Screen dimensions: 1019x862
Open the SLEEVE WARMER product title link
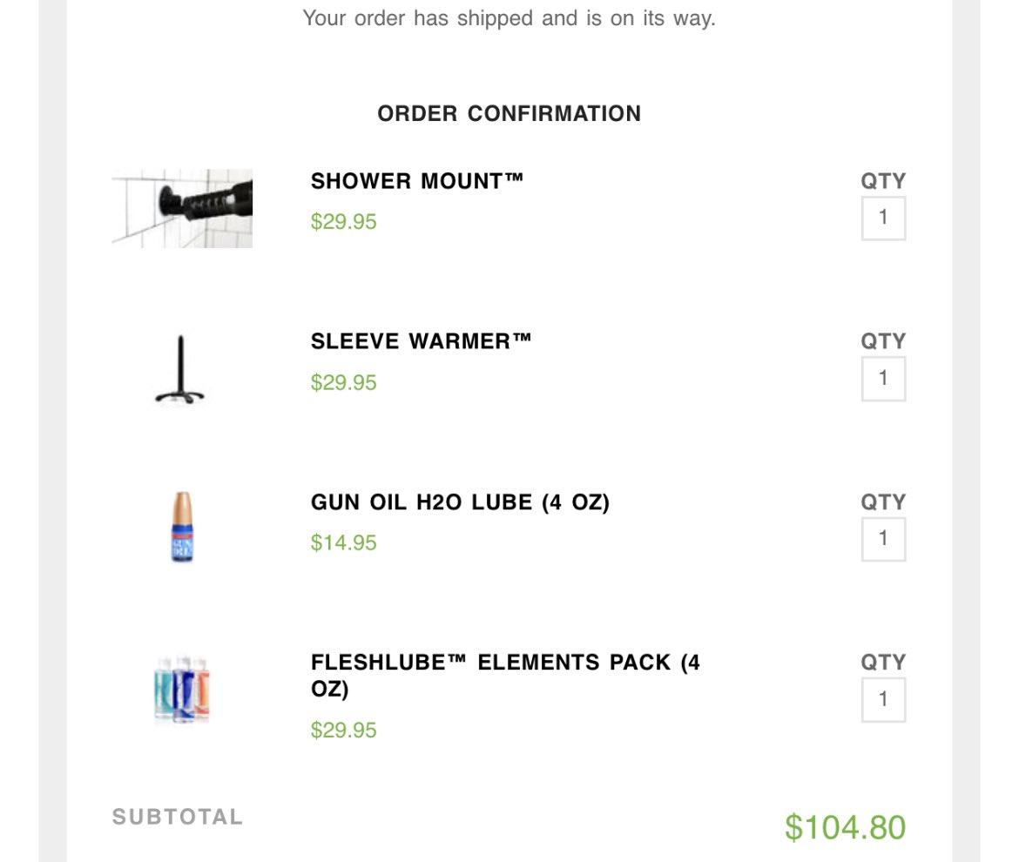[x=421, y=341]
